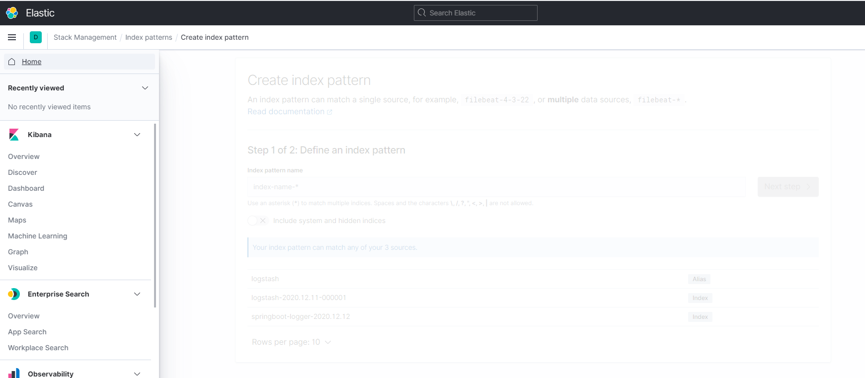This screenshot has height=378, width=865.
Task: Go to Stack Management breadcrumb
Action: pos(85,37)
